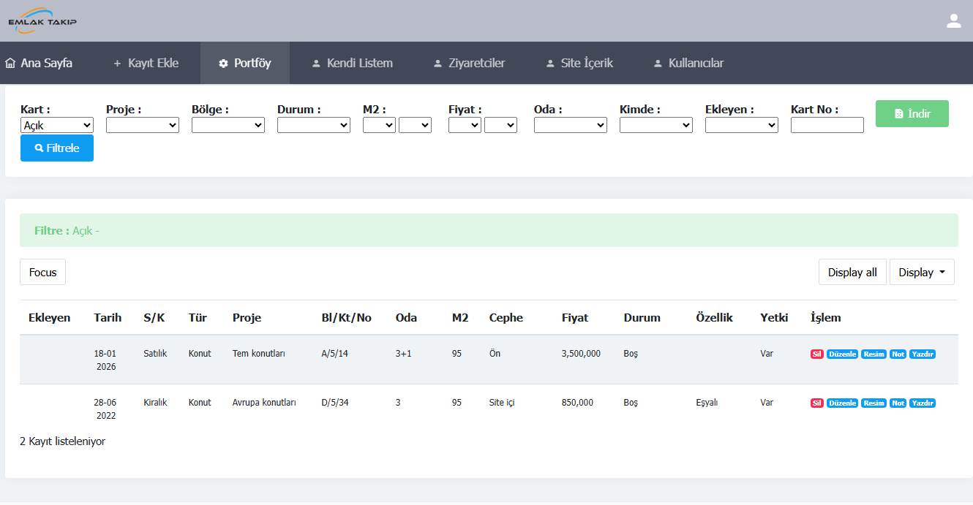Screen dimensions: 973x505
Task: Open the Oda filter dropdown
Action: point(571,126)
